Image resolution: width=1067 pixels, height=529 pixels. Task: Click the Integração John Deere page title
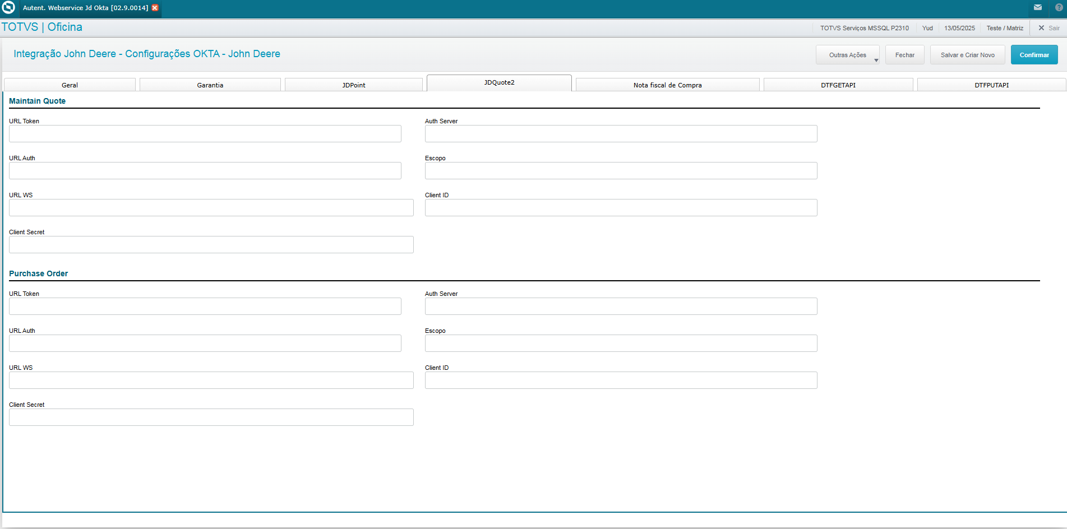(147, 54)
